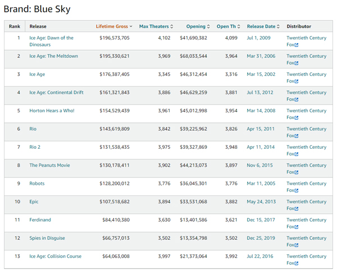
Task: Sort table by Release Date header
Action: tap(263, 26)
